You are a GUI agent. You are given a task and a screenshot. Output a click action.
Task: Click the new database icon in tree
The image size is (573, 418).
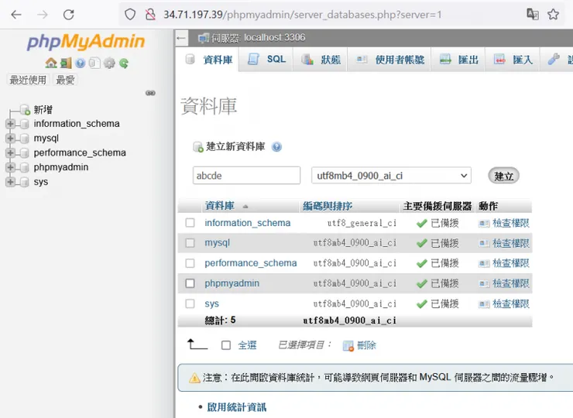coord(26,110)
